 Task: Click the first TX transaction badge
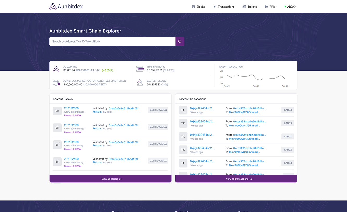click(x=183, y=110)
